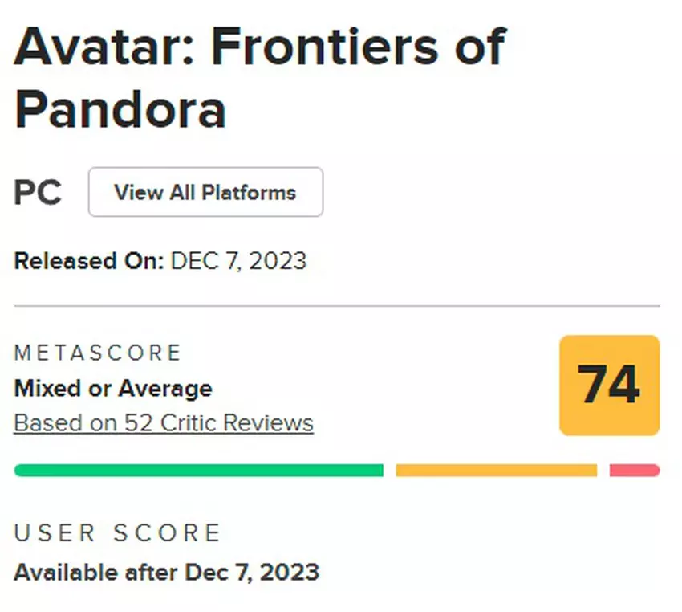Select the yellow mixed reviews bar segment
Screen dimensions: 682x612
(x=496, y=471)
